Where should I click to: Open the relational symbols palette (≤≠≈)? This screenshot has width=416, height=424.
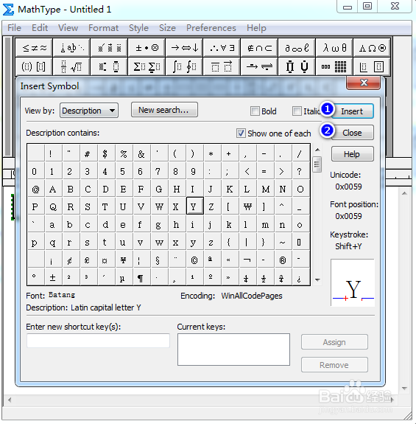pos(35,48)
